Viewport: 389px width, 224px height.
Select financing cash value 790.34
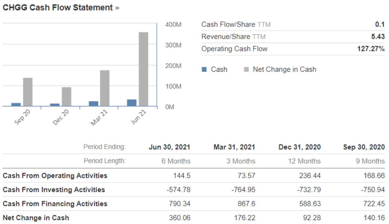click(x=180, y=204)
